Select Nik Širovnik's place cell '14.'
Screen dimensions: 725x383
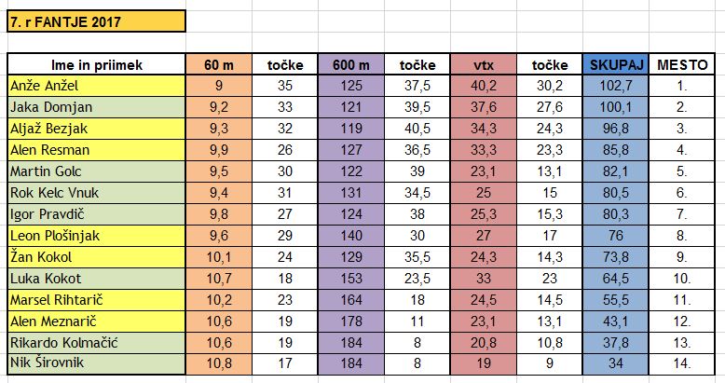682,363
